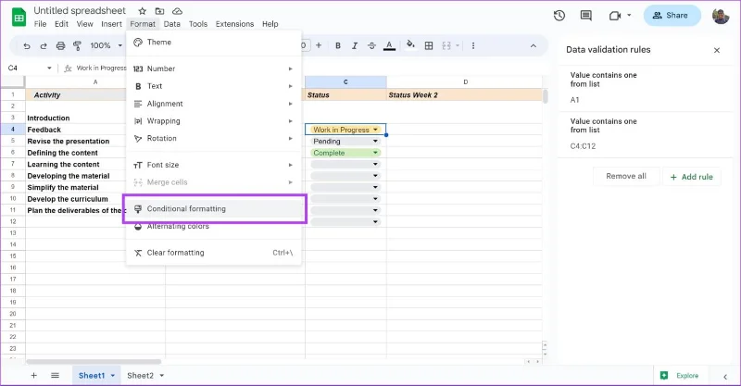Screen dimensions: 741x386
Task: Open the validation rule for C4:C12
Action: pos(645,134)
